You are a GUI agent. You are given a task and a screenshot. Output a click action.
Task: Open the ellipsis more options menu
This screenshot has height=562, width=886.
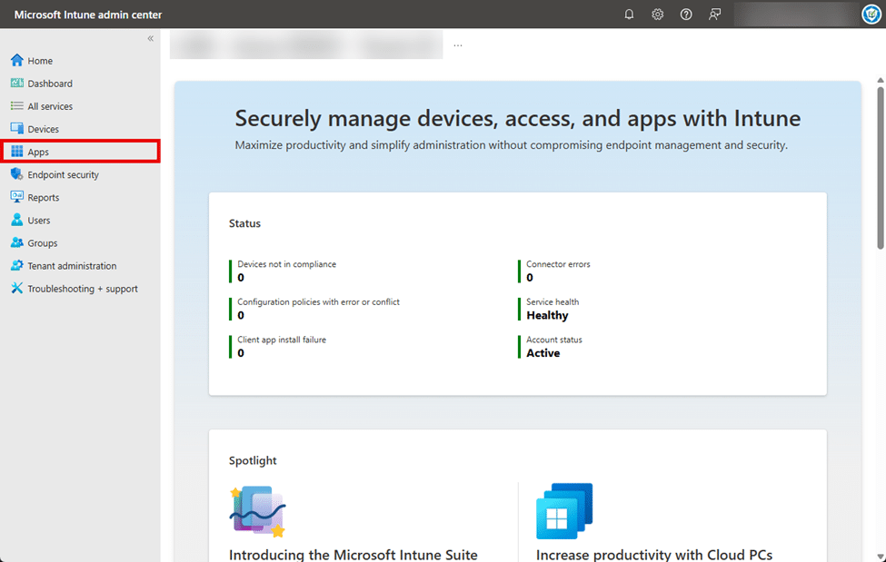pos(458,44)
